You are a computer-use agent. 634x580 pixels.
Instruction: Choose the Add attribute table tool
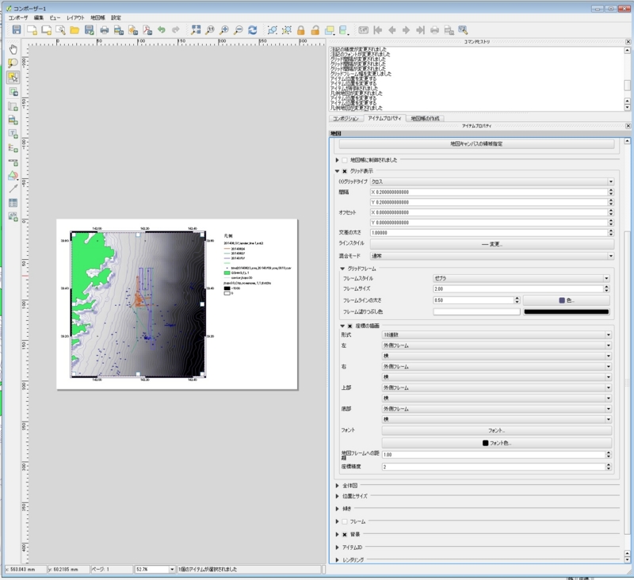click(x=13, y=203)
